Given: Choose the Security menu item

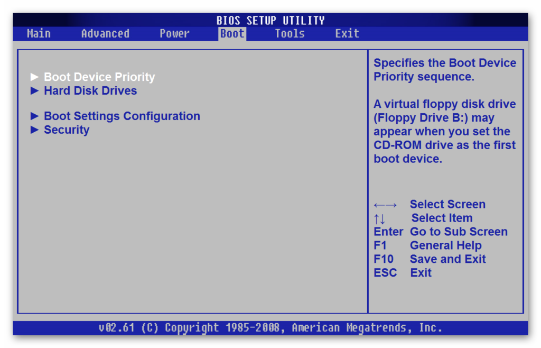Looking at the screenshot, I should click(67, 130).
